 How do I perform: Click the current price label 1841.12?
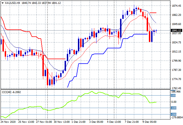point(176,31)
